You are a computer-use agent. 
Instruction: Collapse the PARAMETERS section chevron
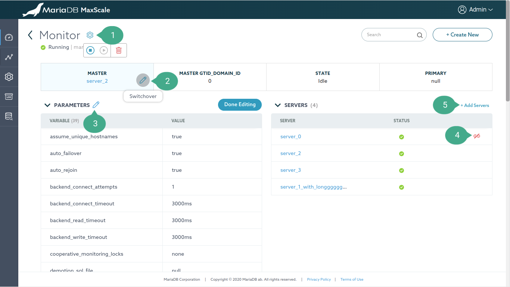pyautogui.click(x=47, y=105)
